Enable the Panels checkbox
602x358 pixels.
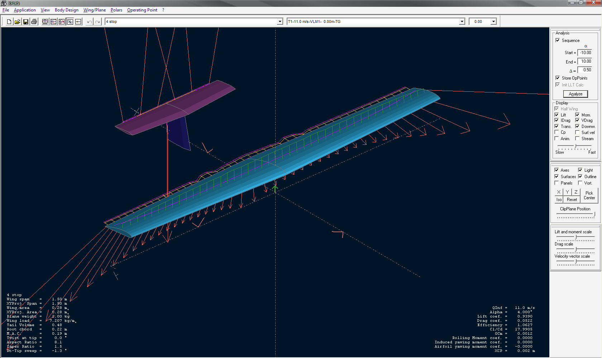[556, 183]
